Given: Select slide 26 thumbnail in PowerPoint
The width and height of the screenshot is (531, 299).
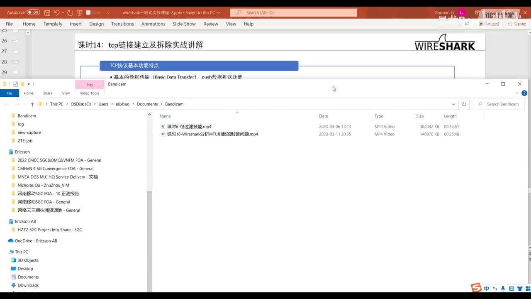Looking at the screenshot, I should click(x=15, y=41).
